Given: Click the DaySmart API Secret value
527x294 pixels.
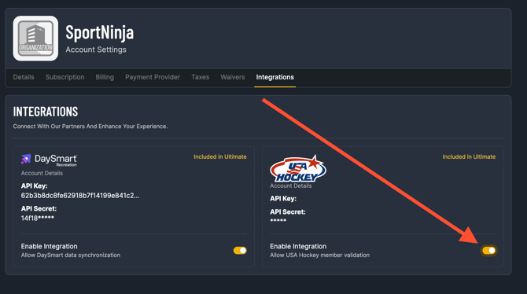Looking at the screenshot, I should tap(37, 218).
